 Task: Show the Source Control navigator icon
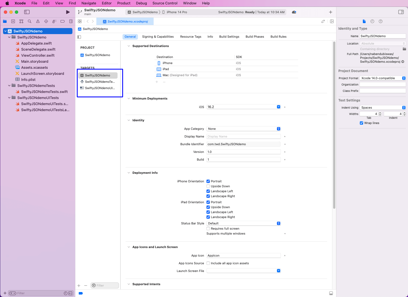[x=13, y=21]
